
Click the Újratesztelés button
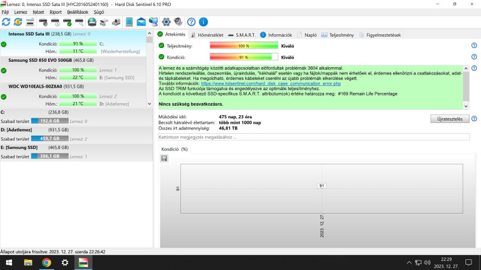tap(450, 119)
